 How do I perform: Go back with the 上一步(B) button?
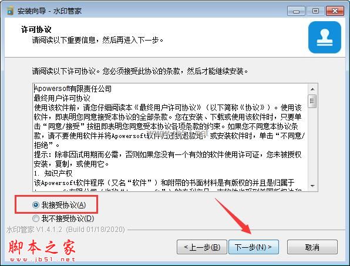[202, 247]
